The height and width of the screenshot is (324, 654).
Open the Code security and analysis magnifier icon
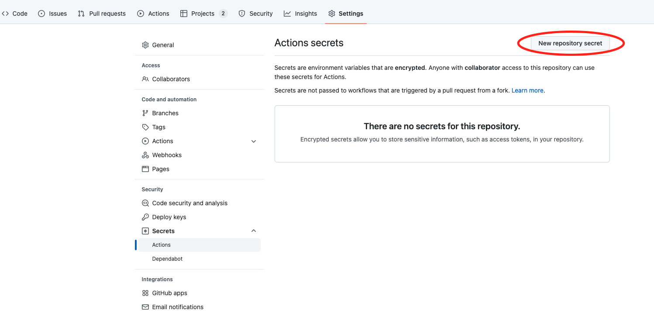coord(145,203)
